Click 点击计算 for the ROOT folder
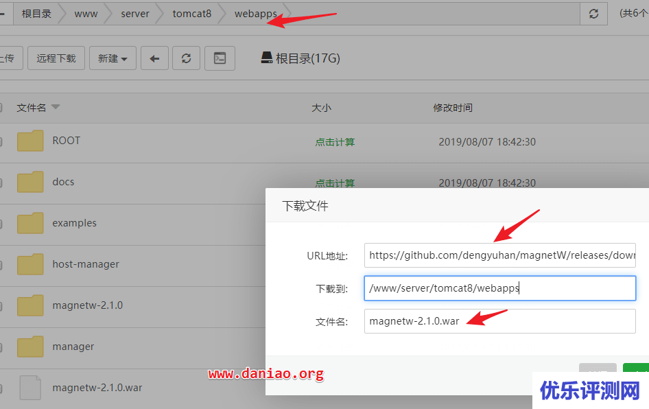The image size is (649, 409). [x=335, y=142]
